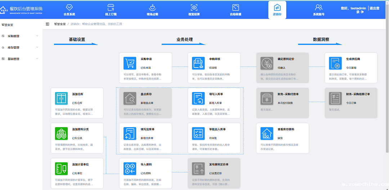
Task: Switch to the 会员系统 label tab
Action: [69, 14]
